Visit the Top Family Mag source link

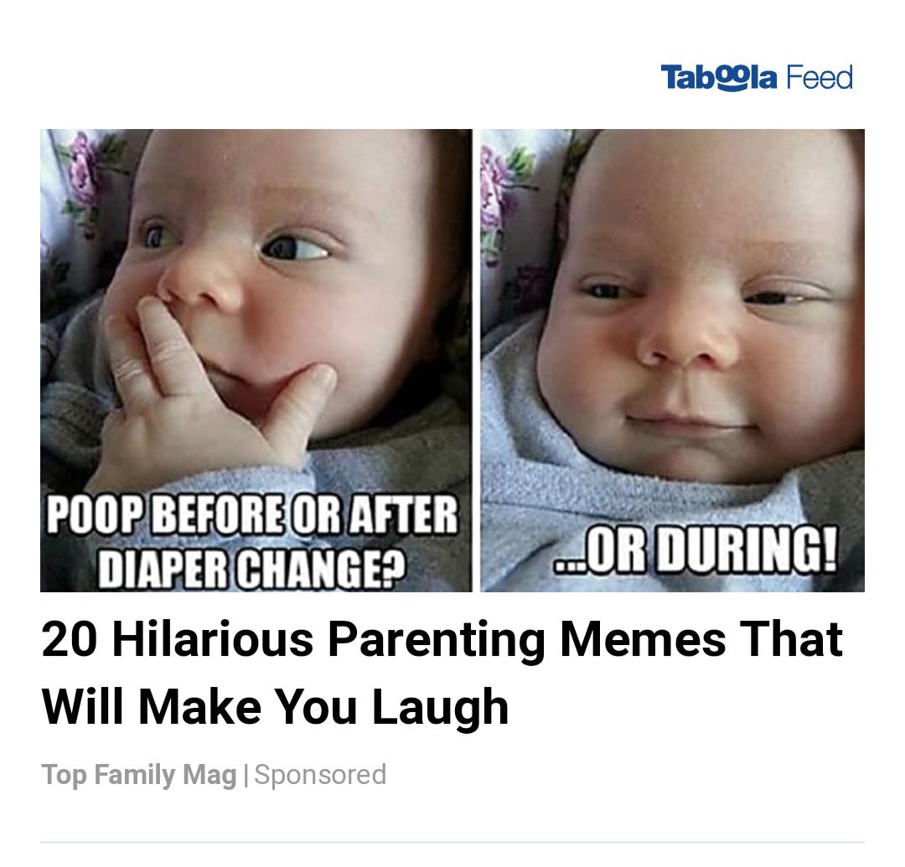139,775
